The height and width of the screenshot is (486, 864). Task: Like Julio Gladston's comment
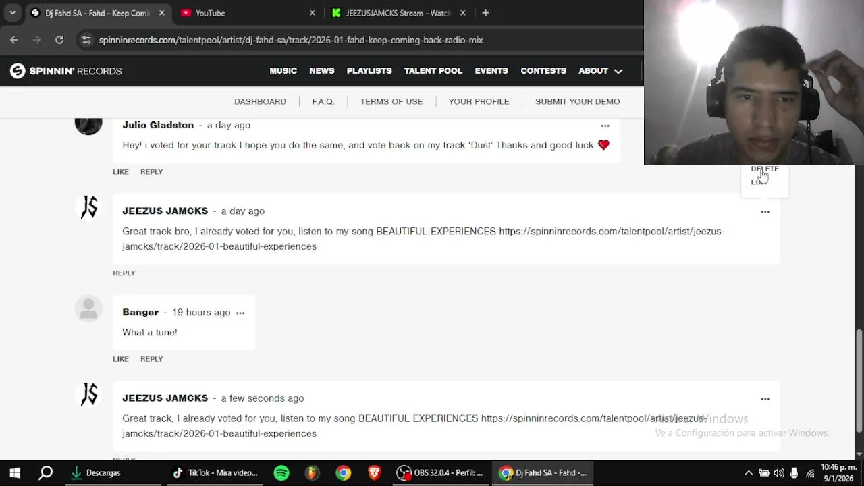[x=121, y=171]
